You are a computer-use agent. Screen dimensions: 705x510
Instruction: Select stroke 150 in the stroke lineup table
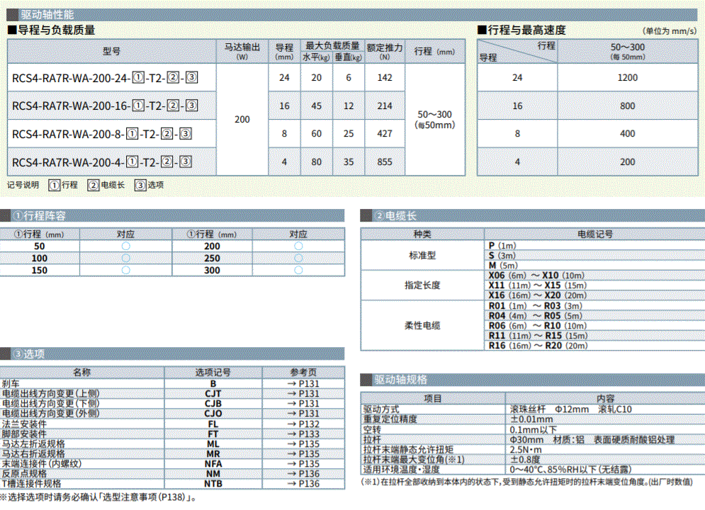coord(40,271)
